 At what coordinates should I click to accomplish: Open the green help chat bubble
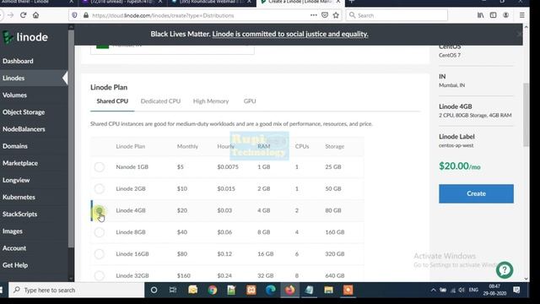pos(505,270)
